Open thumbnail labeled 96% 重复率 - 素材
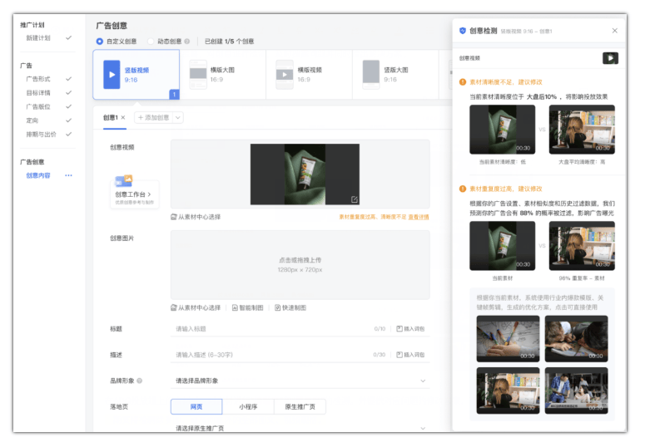Viewport: 645px width, 447px height. [582, 246]
